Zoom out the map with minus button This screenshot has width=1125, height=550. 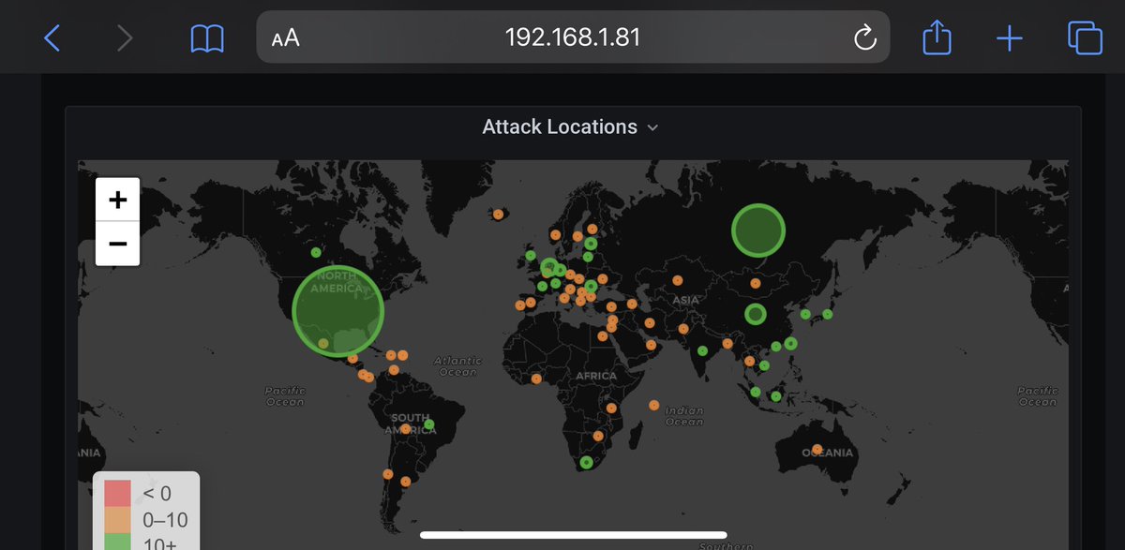point(118,244)
